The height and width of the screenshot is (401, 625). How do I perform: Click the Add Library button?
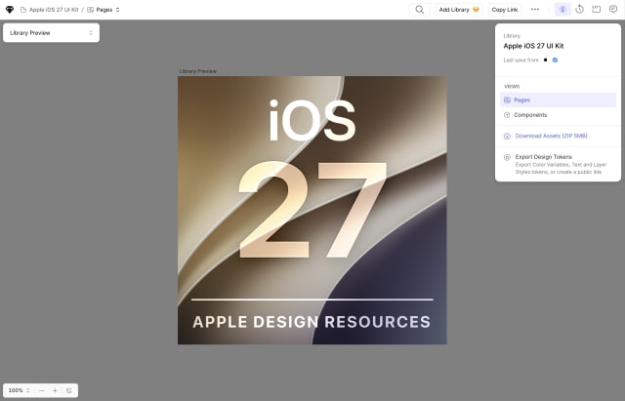459,10
